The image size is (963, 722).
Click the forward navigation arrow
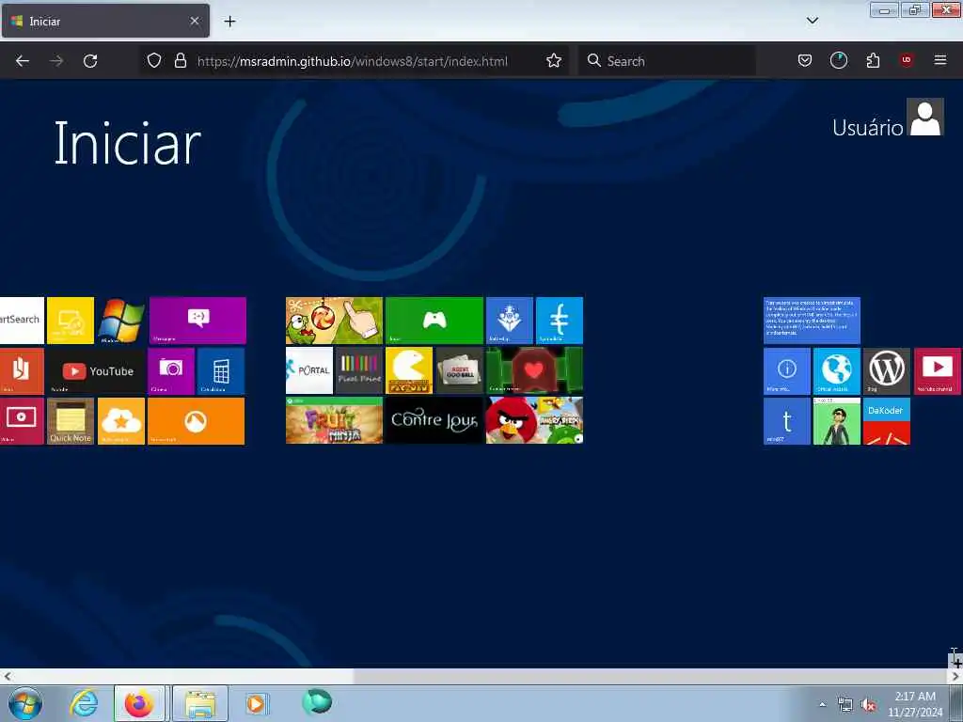point(56,61)
